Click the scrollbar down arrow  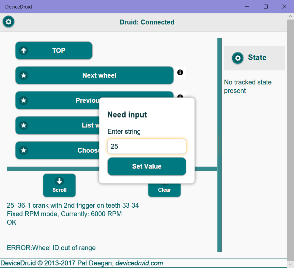tap(290, 264)
